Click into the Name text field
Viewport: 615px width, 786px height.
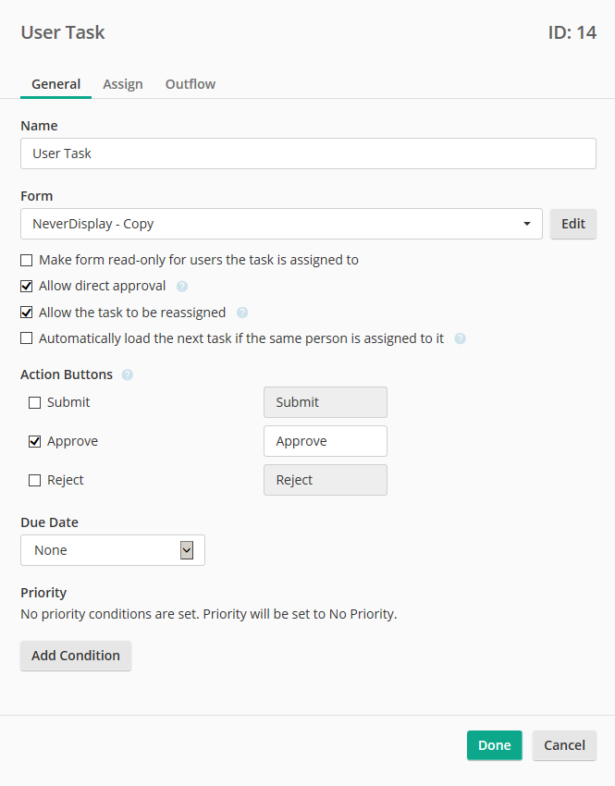click(308, 154)
